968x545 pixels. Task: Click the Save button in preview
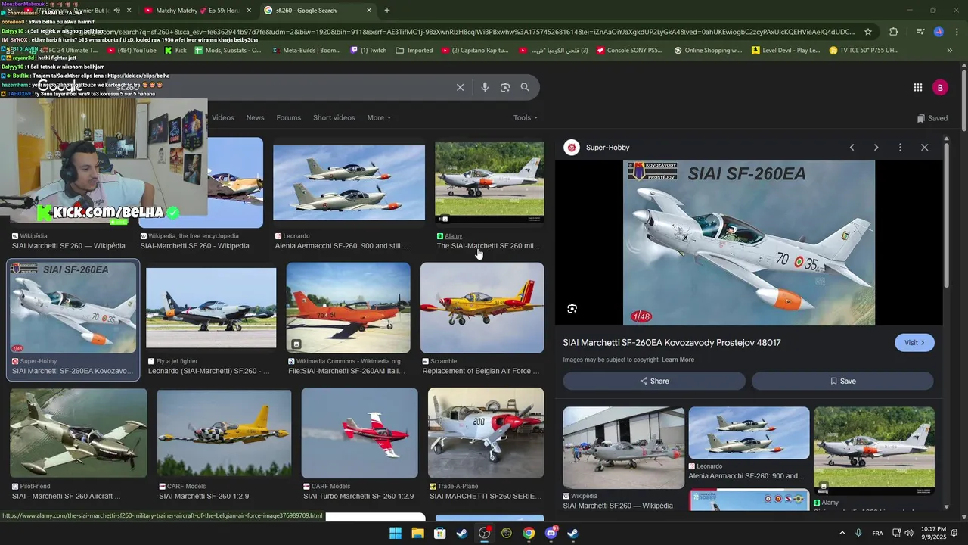pos(842,381)
